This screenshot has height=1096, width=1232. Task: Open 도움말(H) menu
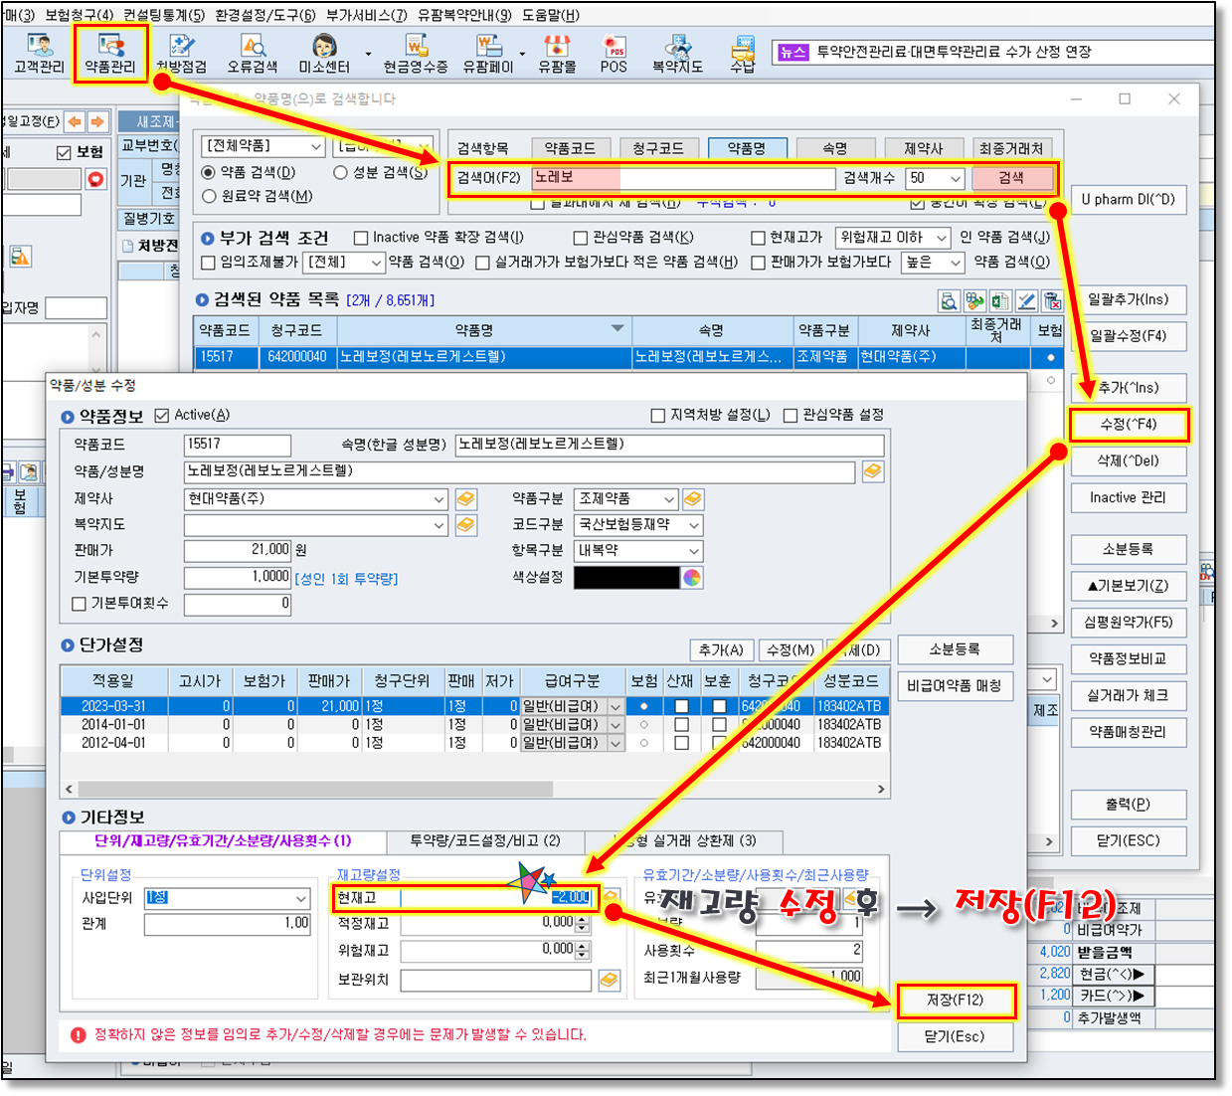coord(550,15)
